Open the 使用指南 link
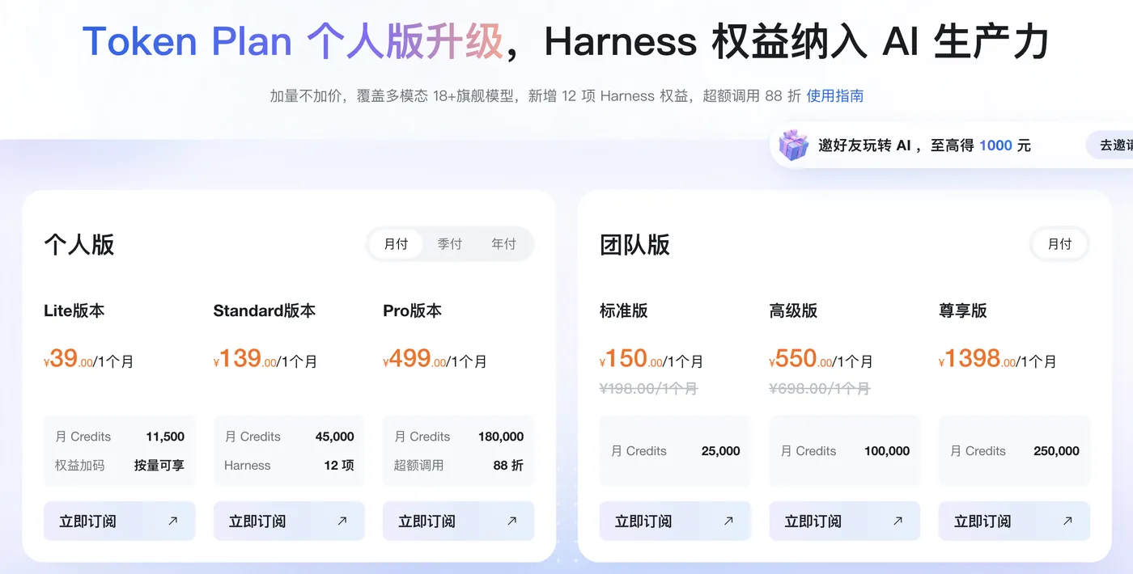This screenshot has height=574, width=1133. pyautogui.click(x=835, y=96)
